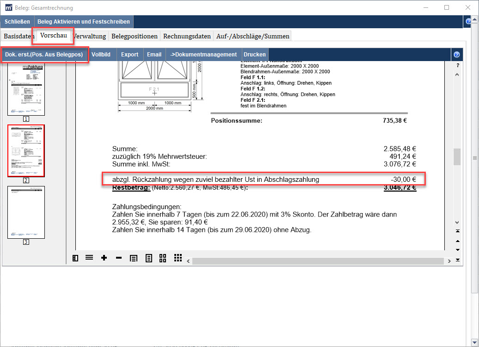This screenshot has height=347, width=479.
Task: Click horizontal scrollbar left arrow
Action: [188, 261]
